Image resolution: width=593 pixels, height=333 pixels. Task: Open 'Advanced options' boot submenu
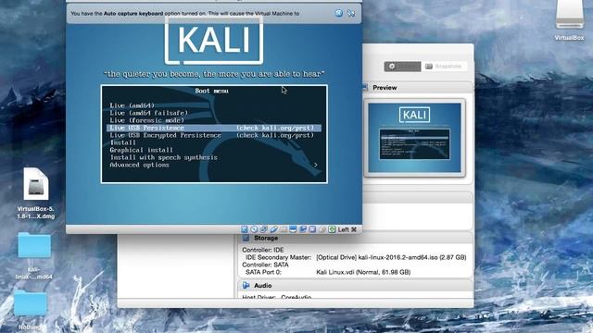[139, 165]
